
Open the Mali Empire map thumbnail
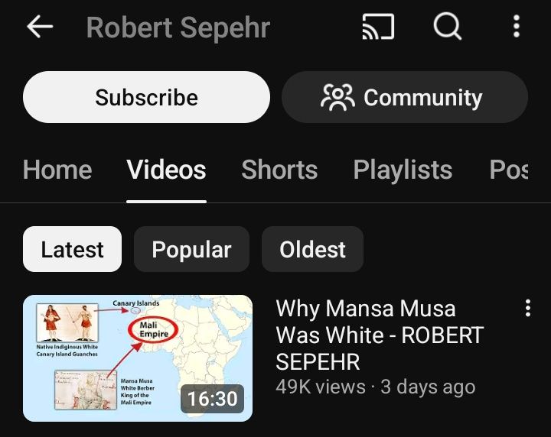138,358
